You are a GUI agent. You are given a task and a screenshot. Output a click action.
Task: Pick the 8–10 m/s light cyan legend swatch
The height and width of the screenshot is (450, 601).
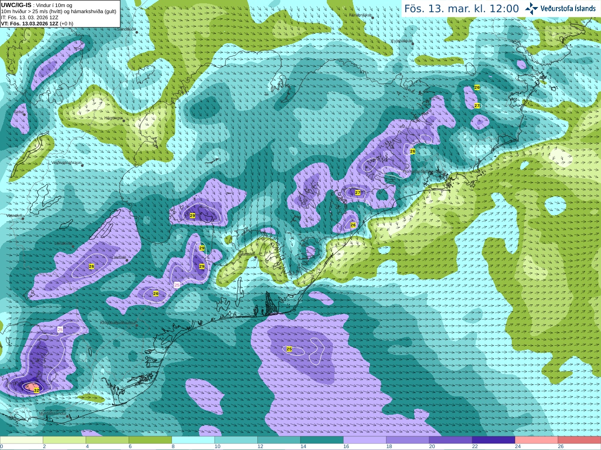(x=193, y=440)
